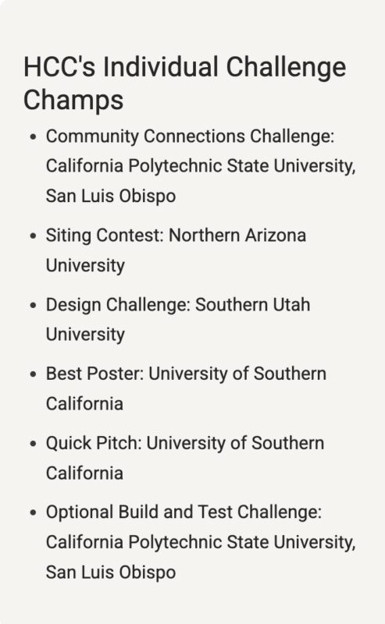
Task: Click the "Design Challenge:" label
Action: coord(118,305)
